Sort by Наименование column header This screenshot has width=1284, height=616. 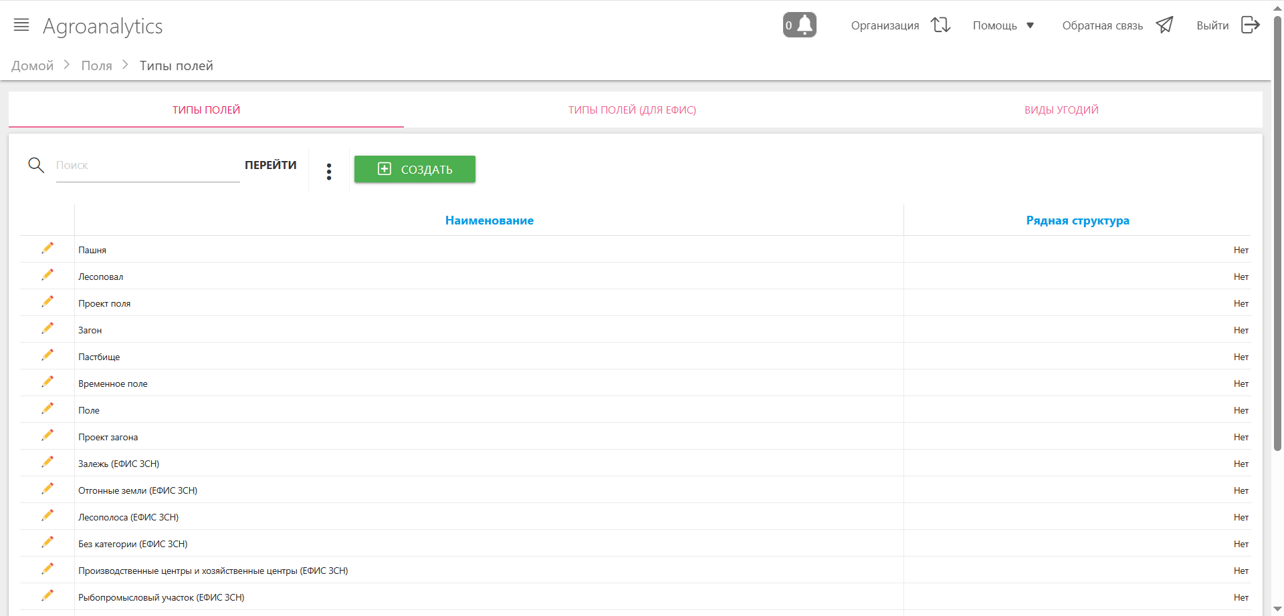[489, 220]
